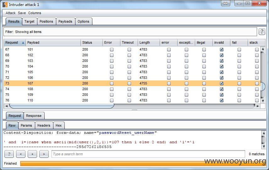Sort by stack column header
Image resolution: width=269 pixels, height=170 pixels.
coord(256,42)
